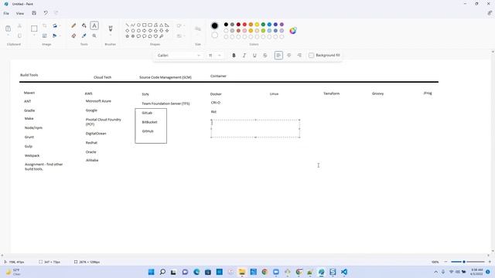495x278 pixels.
Task: Open the Windows Start menu
Action: click(x=152, y=272)
